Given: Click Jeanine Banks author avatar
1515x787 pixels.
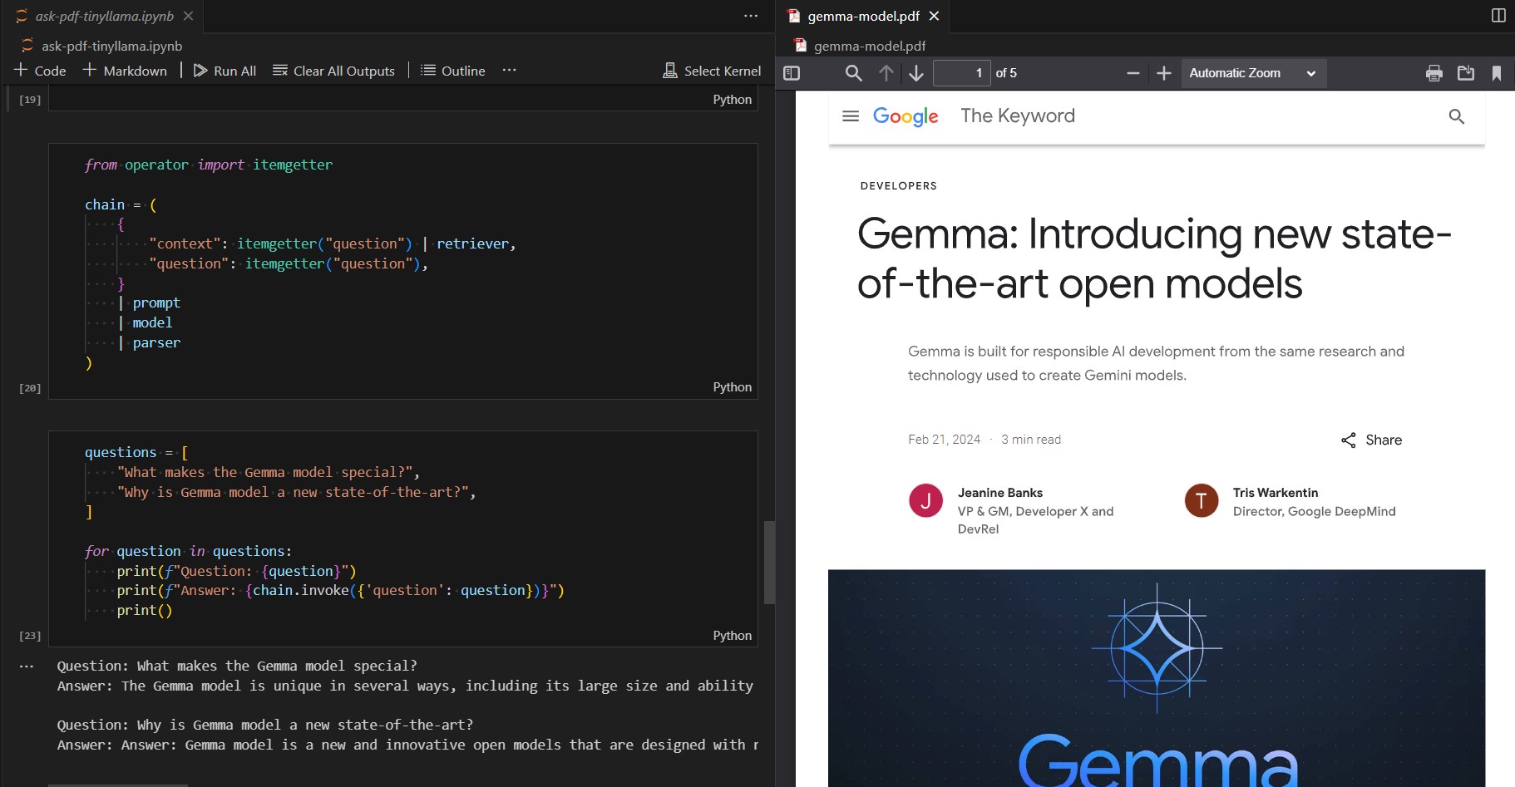Looking at the screenshot, I should pyautogui.click(x=925, y=500).
